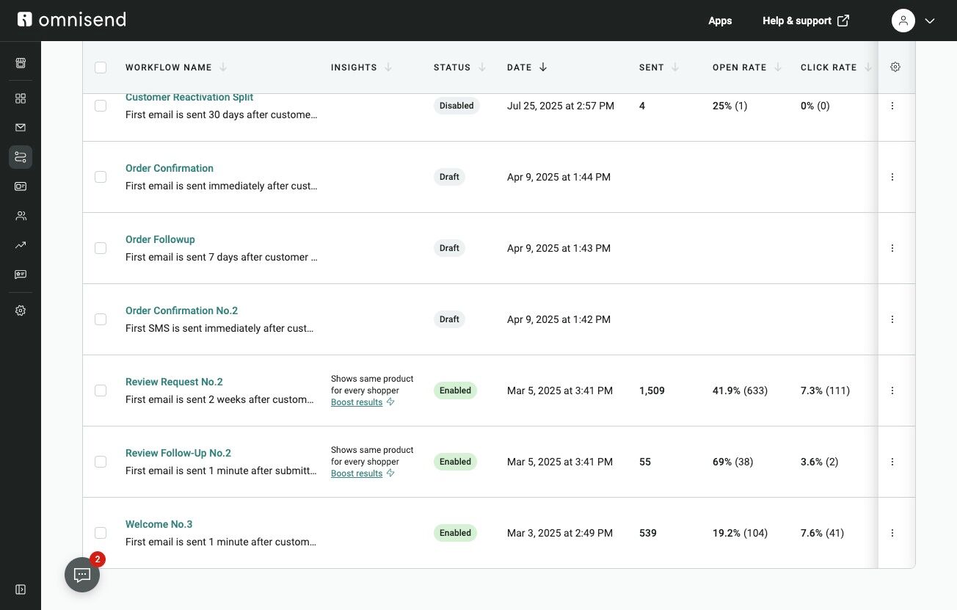Viewport: 957px width, 610px height.
Task: Tick the Welcome No.3 row checkbox
Action: coord(101,533)
